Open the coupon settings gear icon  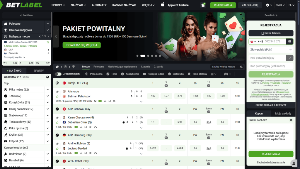click(x=291, y=120)
